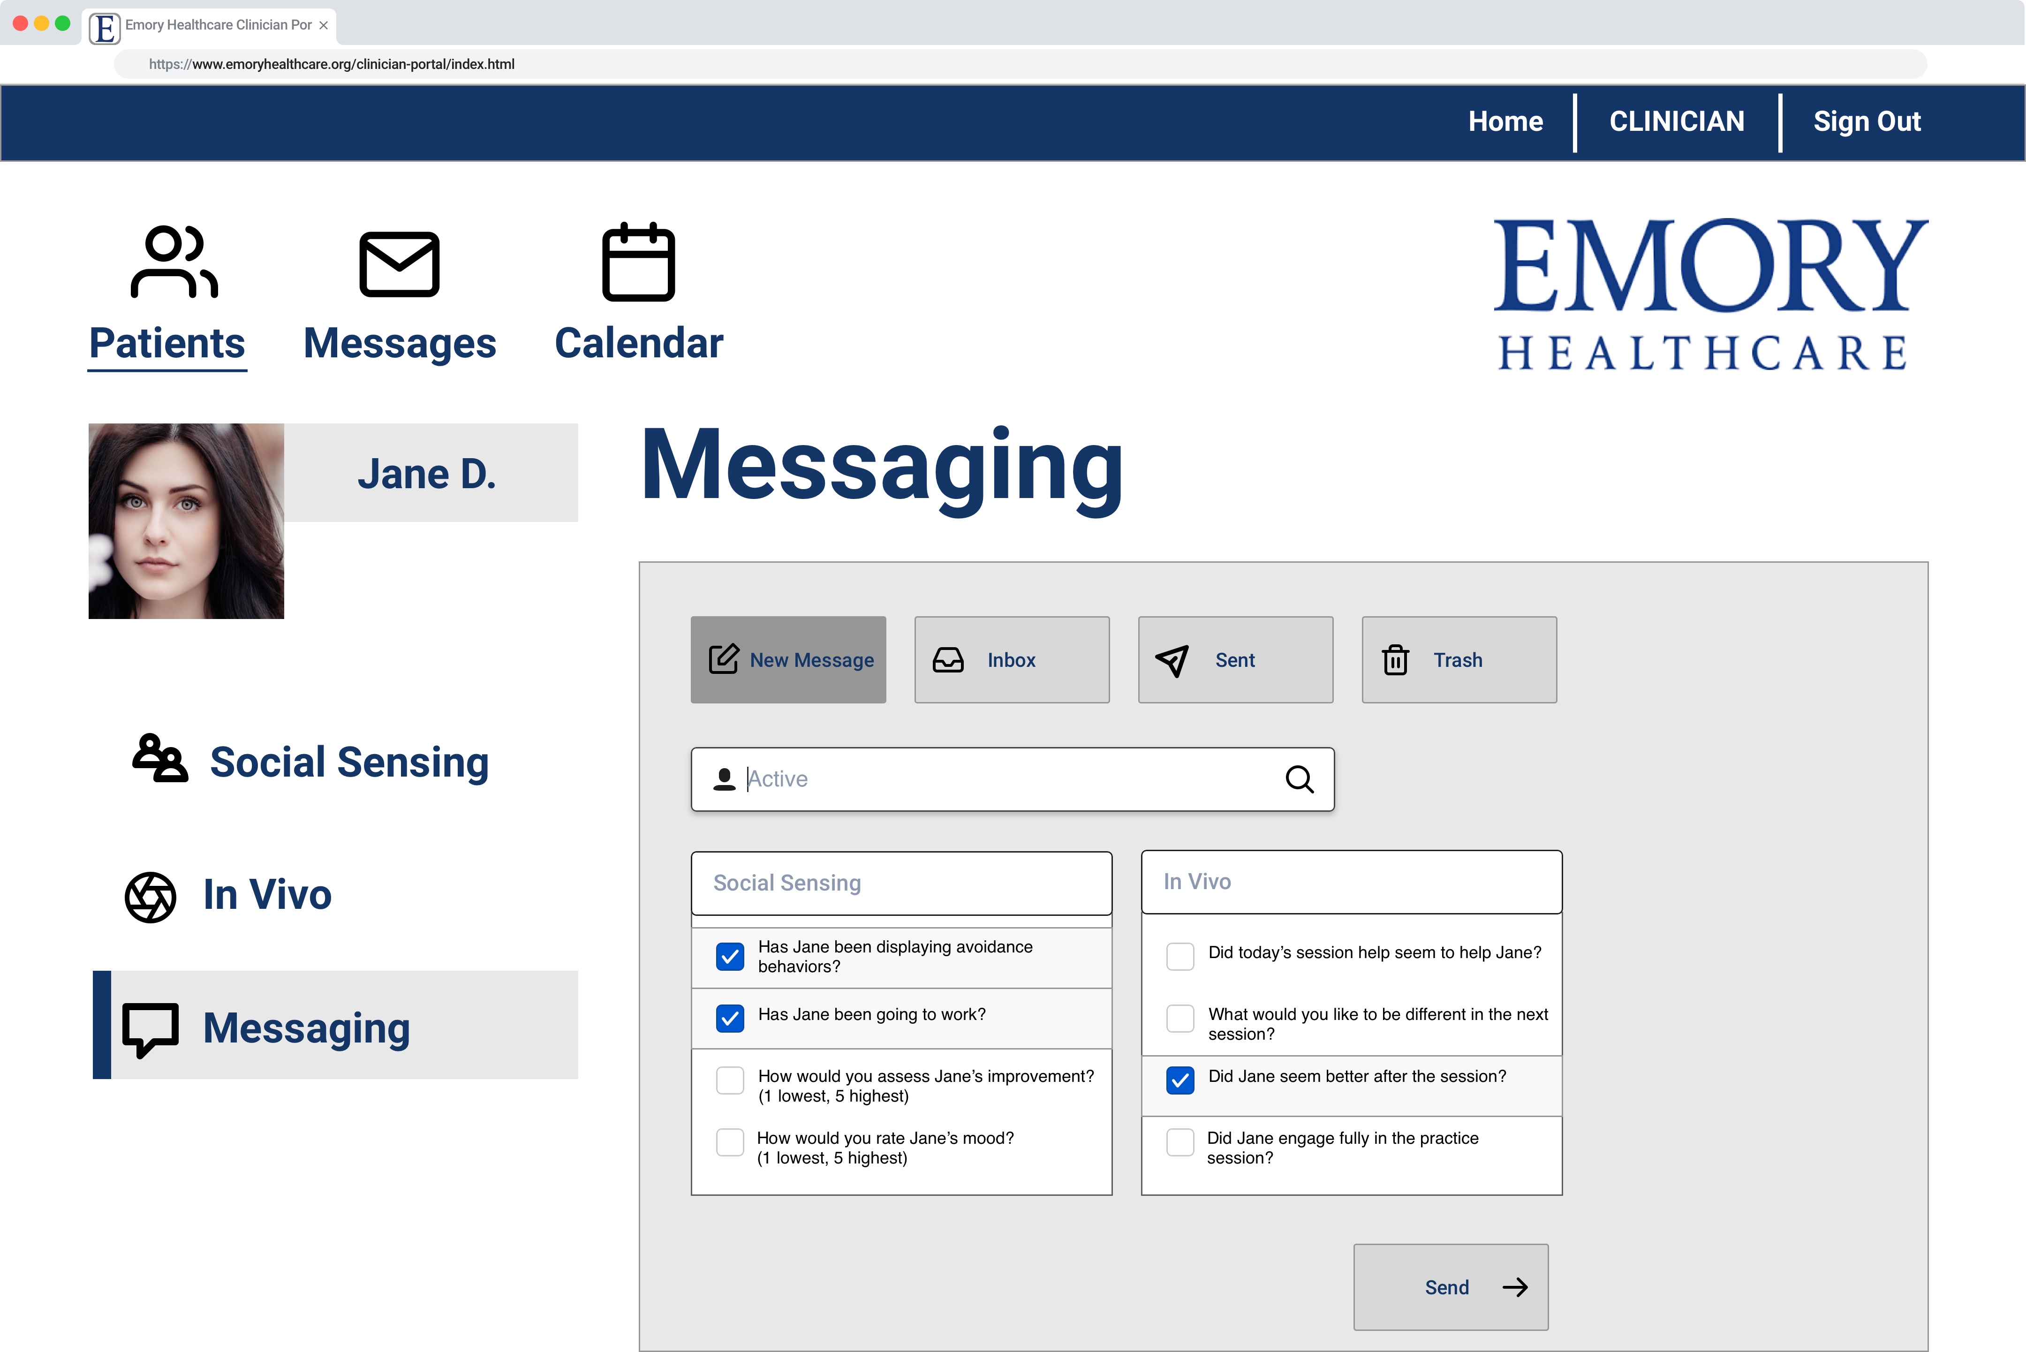
Task: Go to Home in top navigation
Action: pyautogui.click(x=1505, y=121)
